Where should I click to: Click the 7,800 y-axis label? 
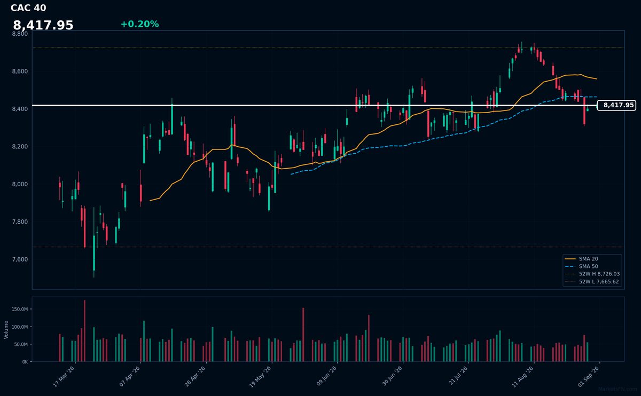(20, 222)
